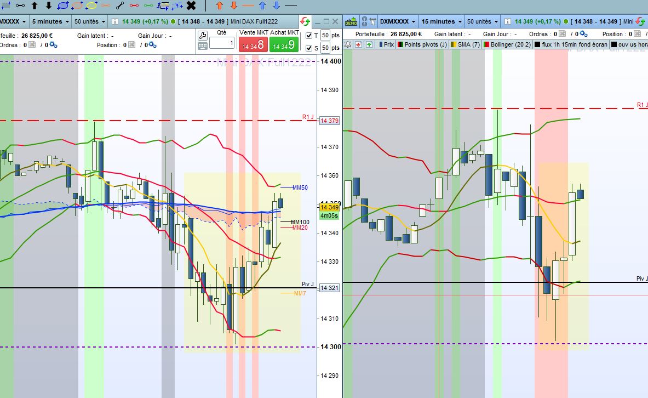Click the red-green refresh arrows on left chart
The width and height of the screenshot is (648, 398).
pyautogui.click(x=305, y=21)
